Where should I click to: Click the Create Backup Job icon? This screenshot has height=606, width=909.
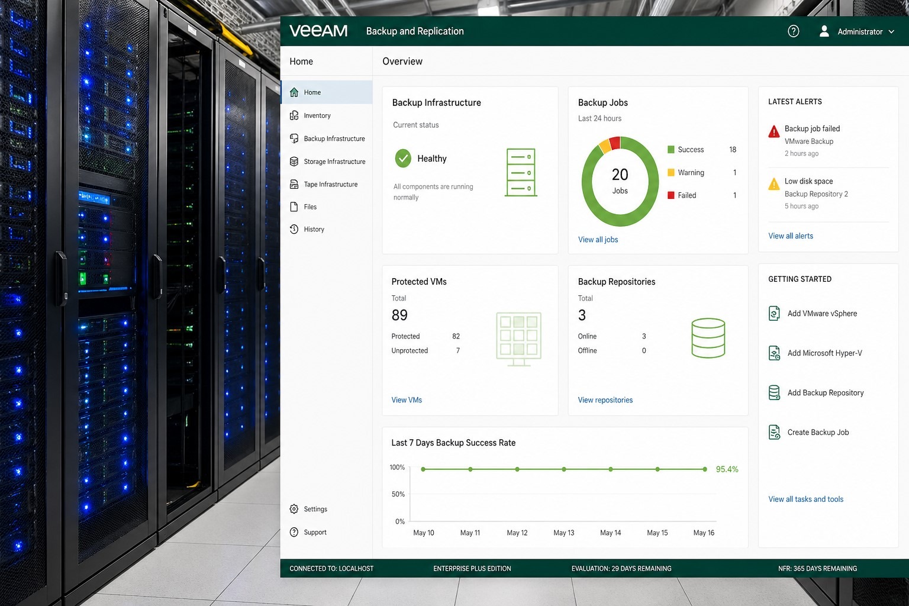point(774,432)
